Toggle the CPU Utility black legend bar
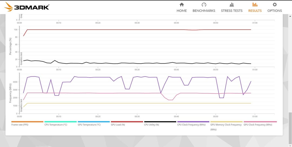Viewport: 292px width, 147px height. [160, 122]
